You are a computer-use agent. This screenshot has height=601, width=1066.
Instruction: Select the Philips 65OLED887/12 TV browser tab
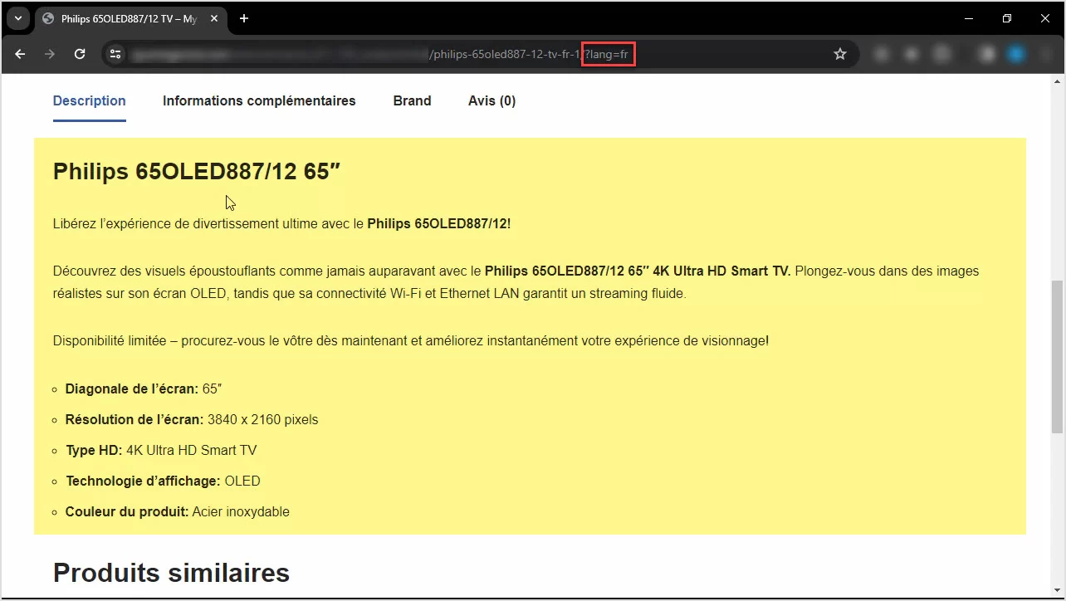tap(125, 18)
